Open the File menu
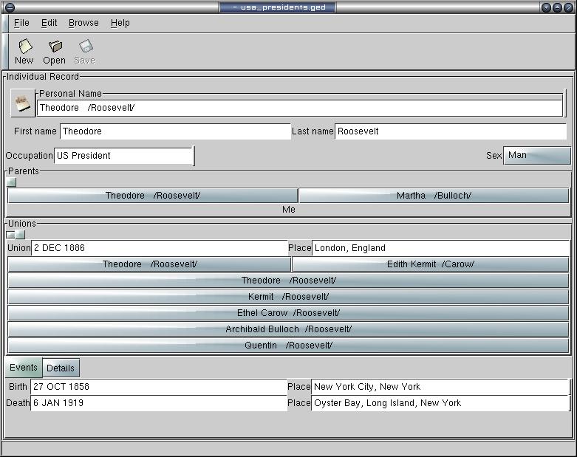The width and height of the screenshot is (577, 457). (21, 23)
